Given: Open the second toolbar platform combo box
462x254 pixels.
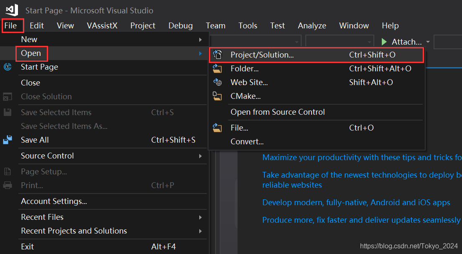Looking at the screenshot, I should (x=340, y=42).
